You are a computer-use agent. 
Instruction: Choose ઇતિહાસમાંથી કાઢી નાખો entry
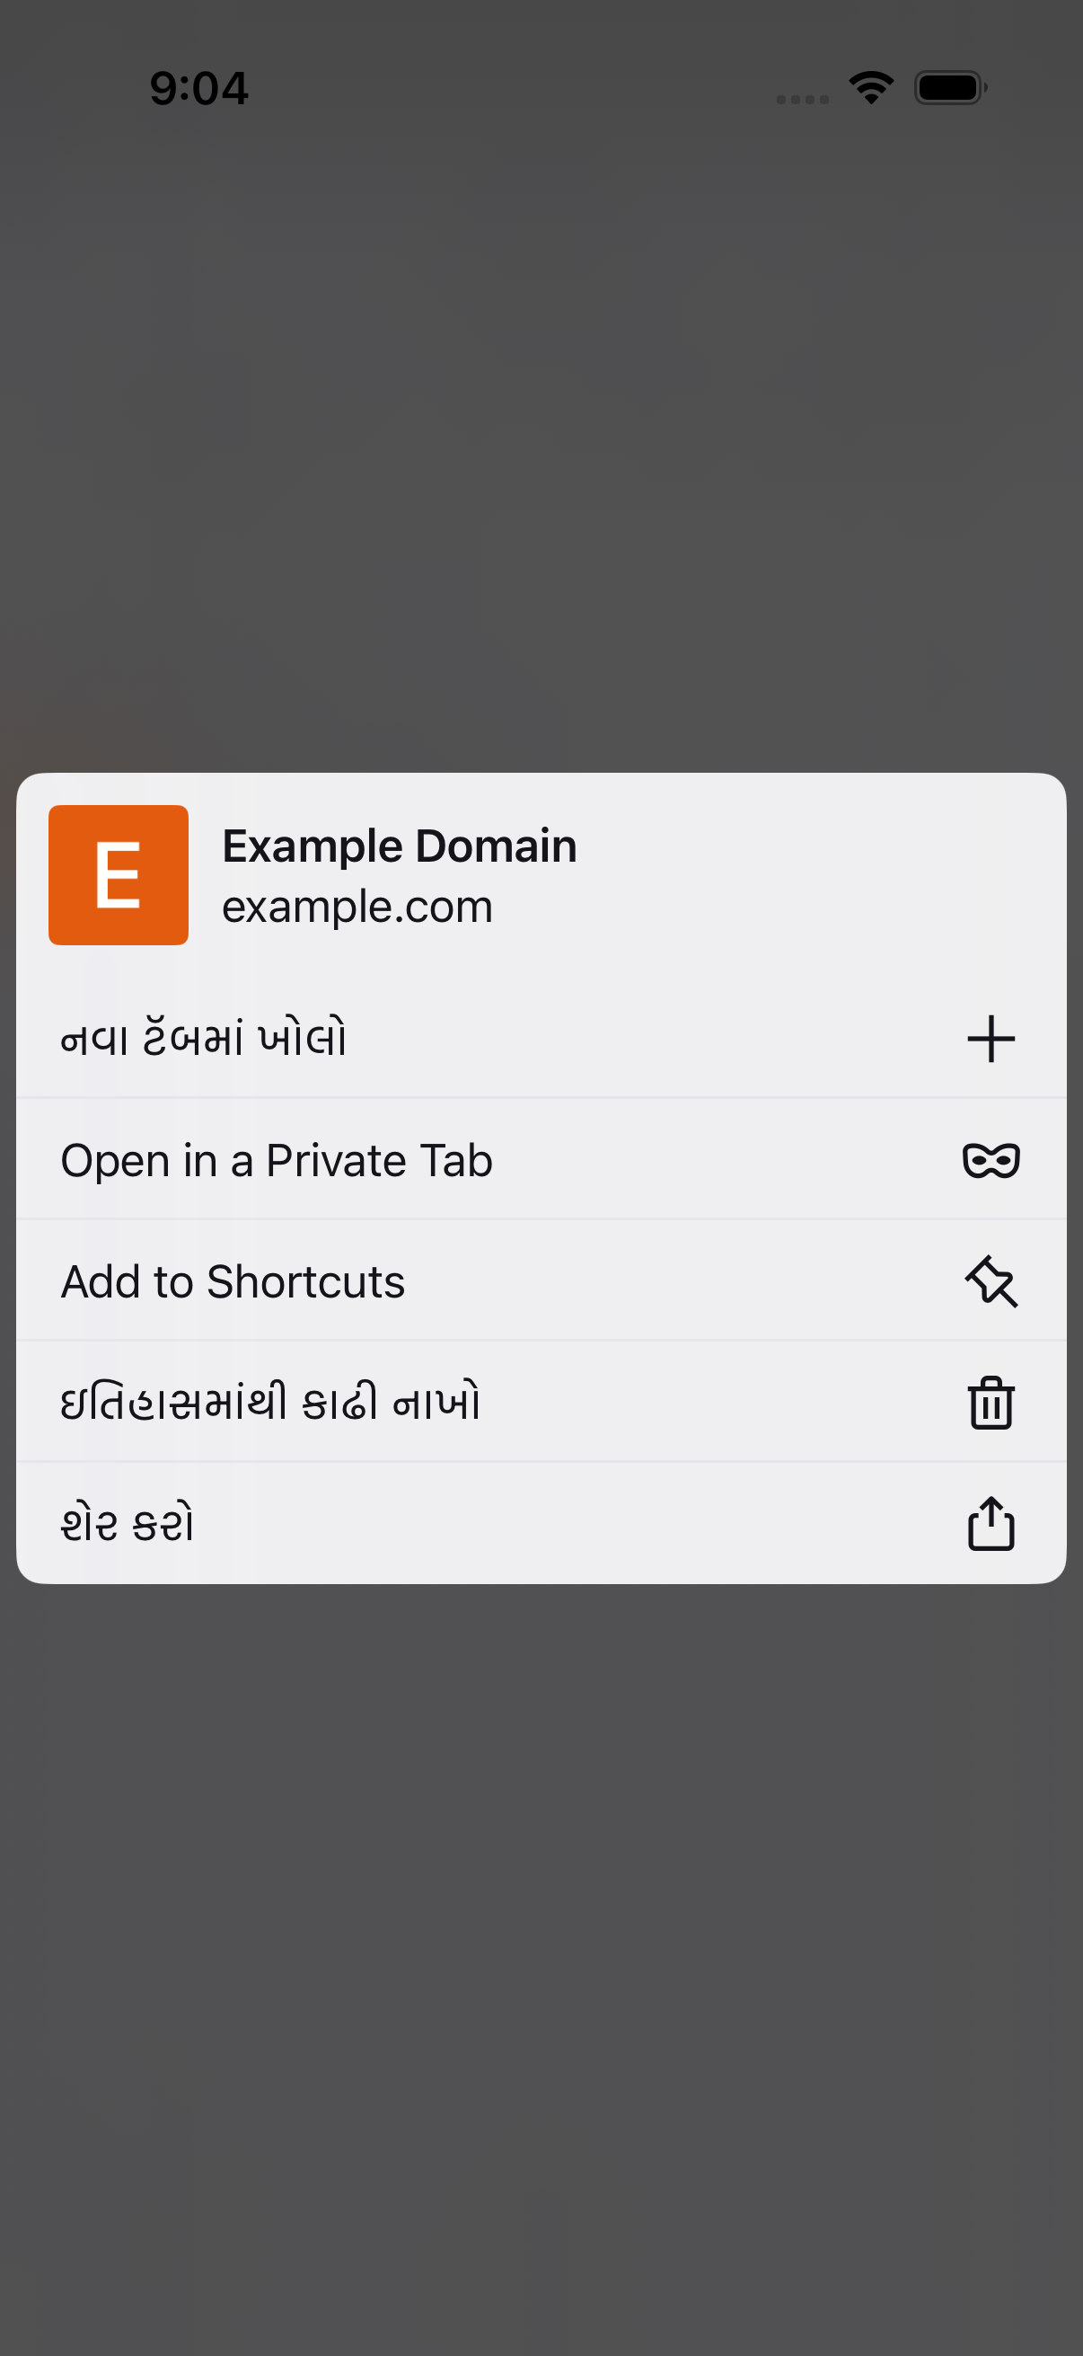(x=541, y=1402)
